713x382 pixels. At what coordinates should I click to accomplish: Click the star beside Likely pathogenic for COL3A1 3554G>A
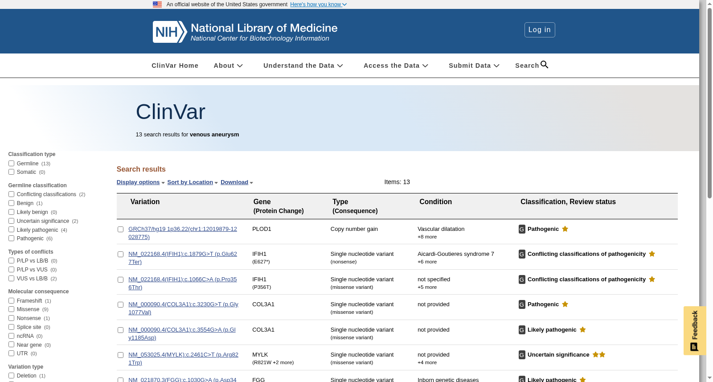pos(582,330)
